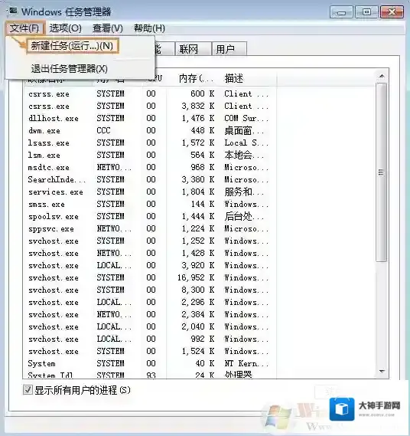Screen dimensions: 410x436
Task: Click the 992 K memory value
Action: click(x=203, y=339)
